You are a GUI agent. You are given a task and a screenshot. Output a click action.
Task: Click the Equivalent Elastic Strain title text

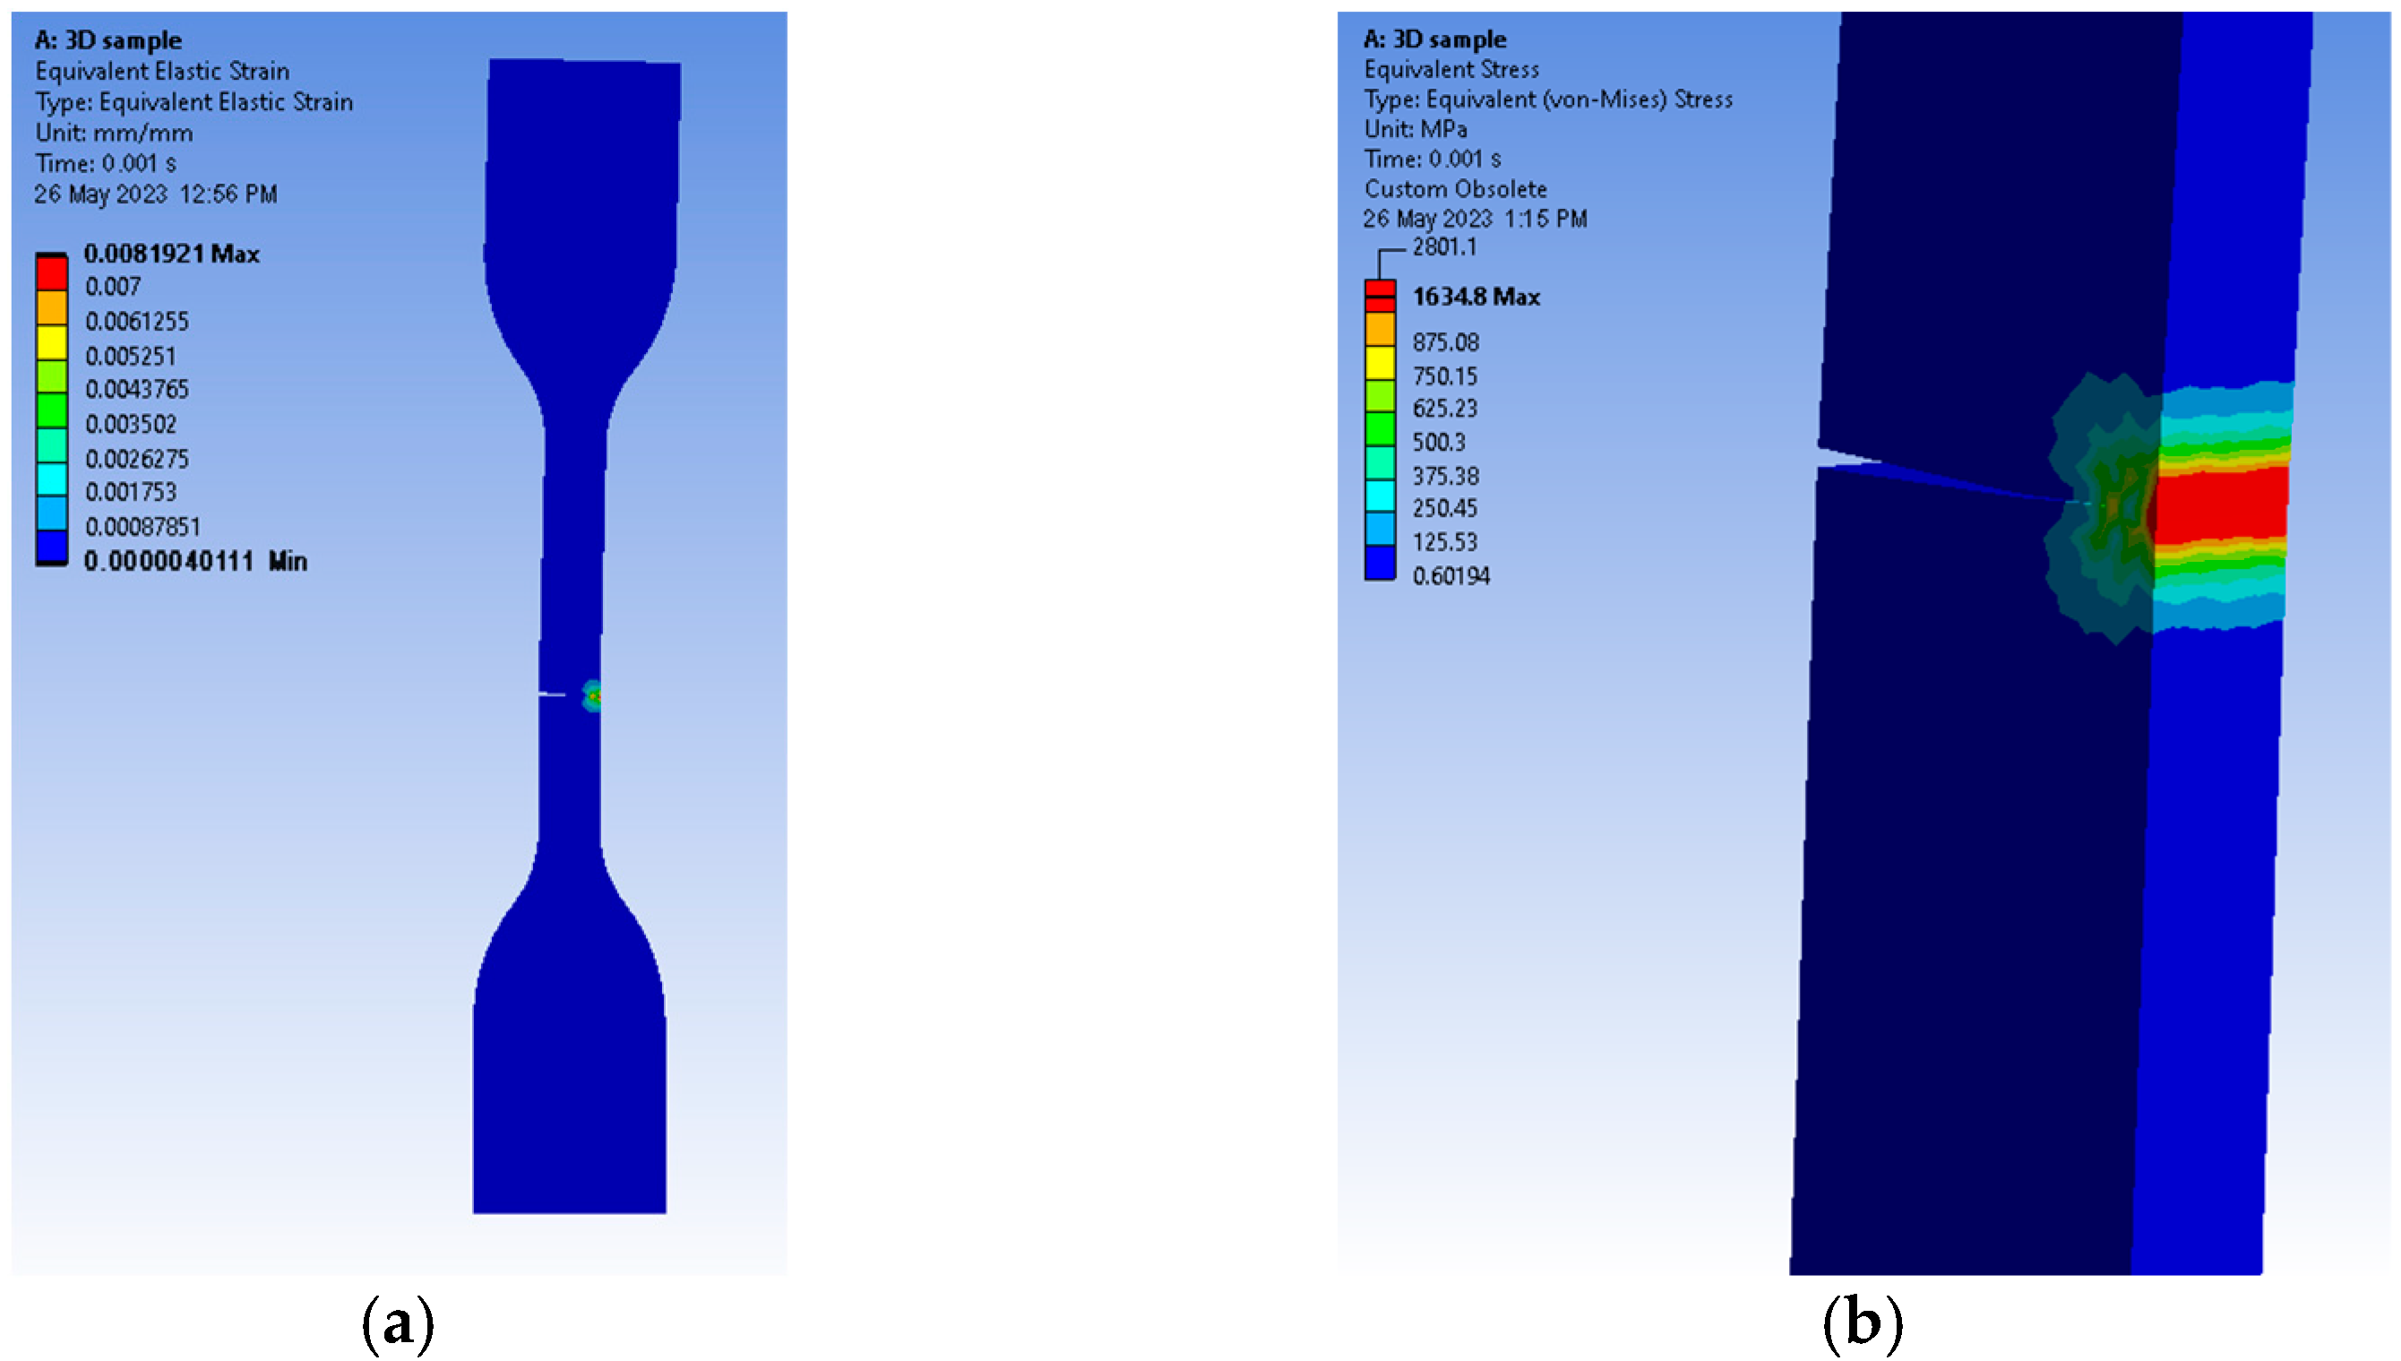coord(161,71)
